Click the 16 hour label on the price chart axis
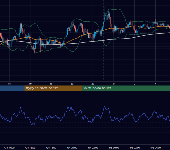Screen dimensions: 170x150 coord(30,84)
